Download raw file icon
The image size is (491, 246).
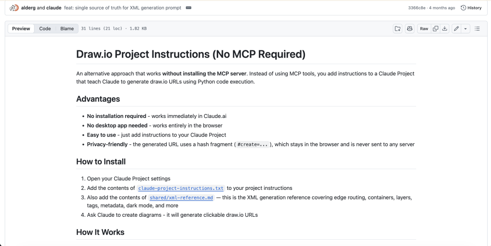pos(444,28)
